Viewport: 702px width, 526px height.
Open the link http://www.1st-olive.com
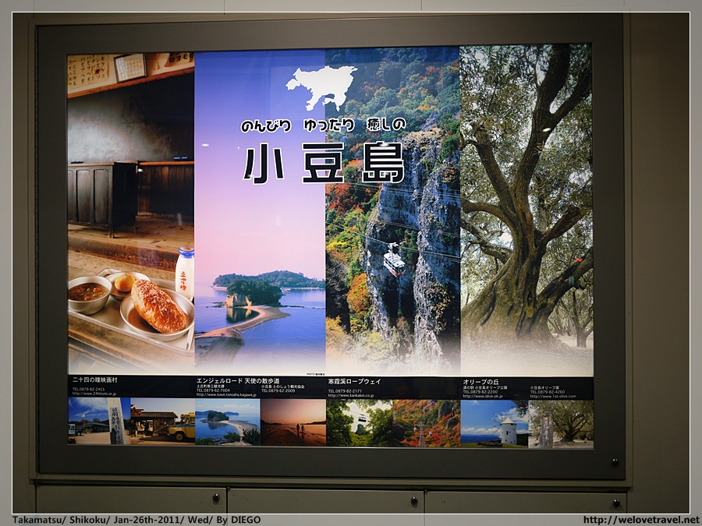point(553,397)
